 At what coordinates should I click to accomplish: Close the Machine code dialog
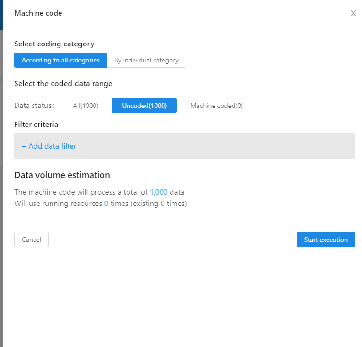[353, 13]
